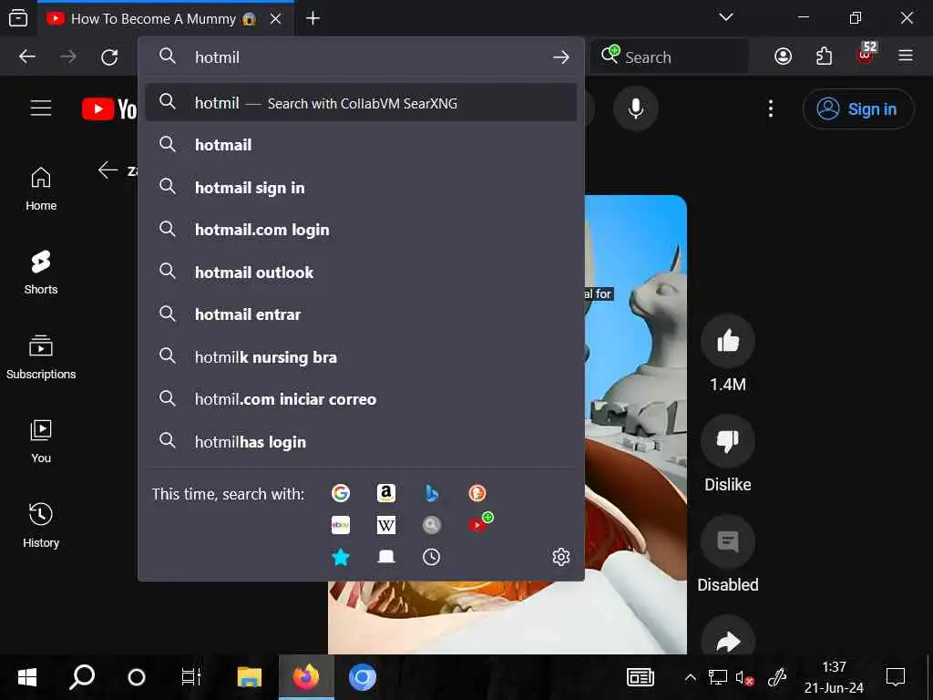Open Chromium from taskbar
The width and height of the screenshot is (933, 700).
(x=362, y=677)
